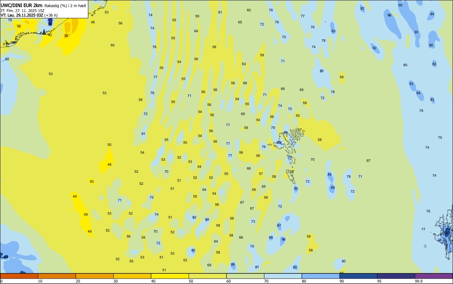Click the "IT: Fim. 27. 11. 2025 15Z" line
This screenshot has width=453, height=284.
22,10
